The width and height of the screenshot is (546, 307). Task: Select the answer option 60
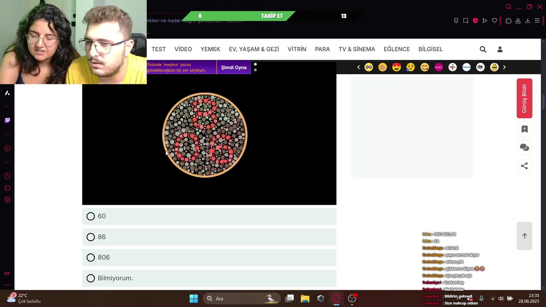point(209,216)
